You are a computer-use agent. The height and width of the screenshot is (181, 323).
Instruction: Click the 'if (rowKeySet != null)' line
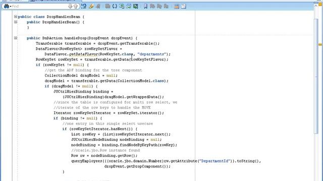pos(62,65)
